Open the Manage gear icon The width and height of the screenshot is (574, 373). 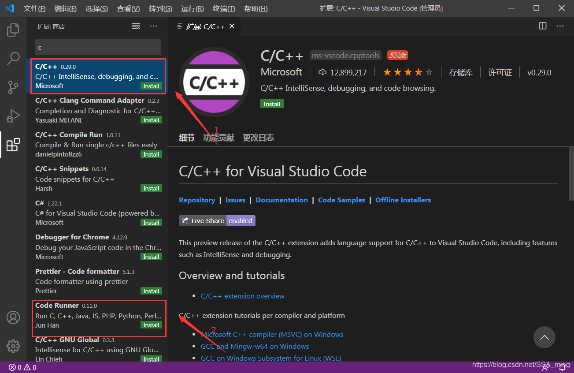coord(13,346)
